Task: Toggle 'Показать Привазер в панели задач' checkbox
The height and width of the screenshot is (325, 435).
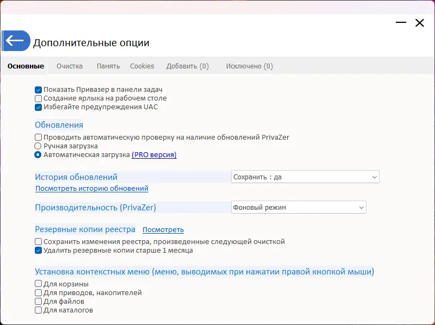Action: pos(38,90)
